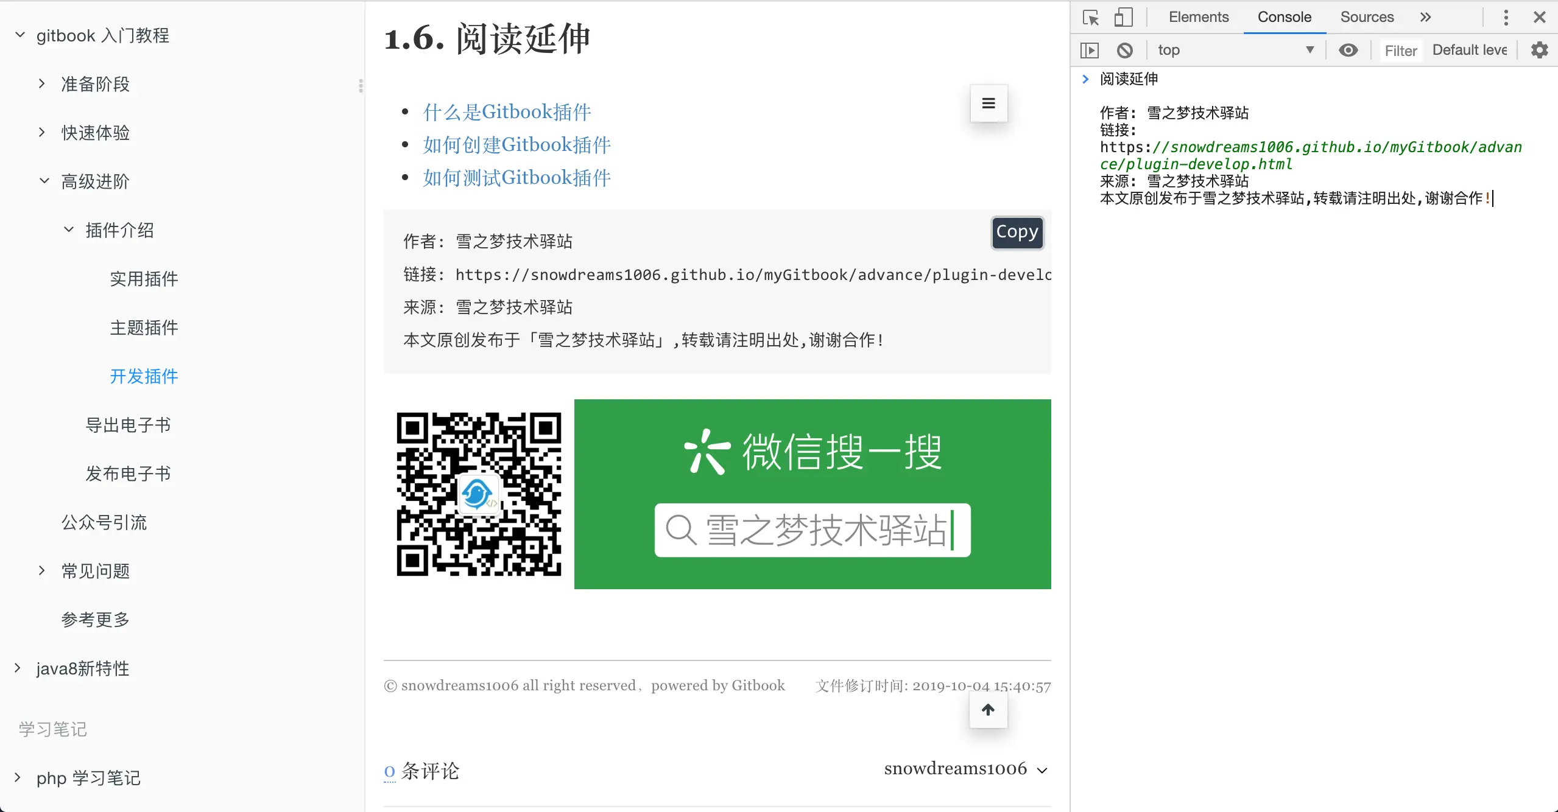Click the back-to-top arrow
This screenshot has width=1558, height=812.
[987, 710]
